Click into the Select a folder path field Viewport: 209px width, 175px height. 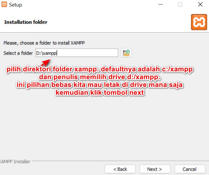pos(77,53)
